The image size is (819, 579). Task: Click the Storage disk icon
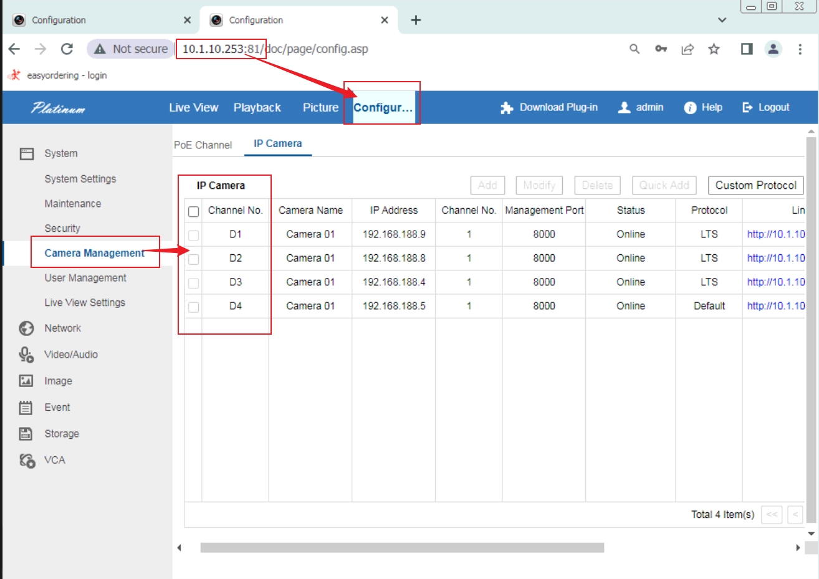(26, 434)
